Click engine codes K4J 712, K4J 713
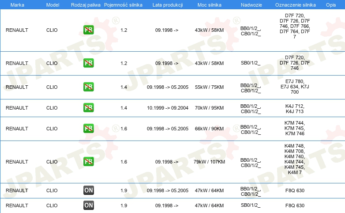This screenshot has width=345, height=213. tap(295, 109)
